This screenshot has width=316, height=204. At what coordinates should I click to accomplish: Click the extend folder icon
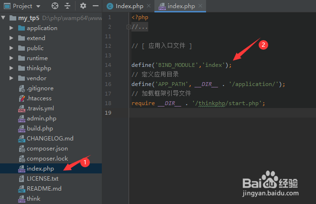tap(22, 38)
